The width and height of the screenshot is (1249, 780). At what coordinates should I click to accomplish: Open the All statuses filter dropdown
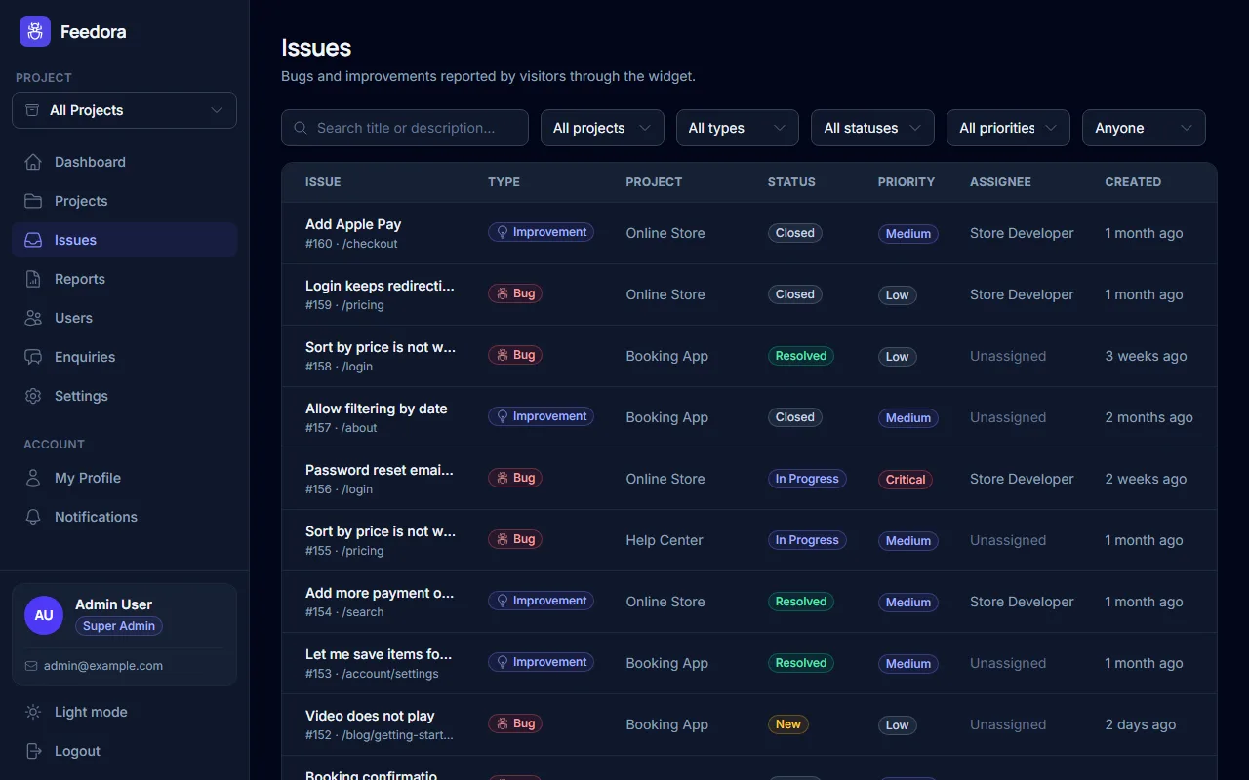pyautogui.click(x=872, y=128)
